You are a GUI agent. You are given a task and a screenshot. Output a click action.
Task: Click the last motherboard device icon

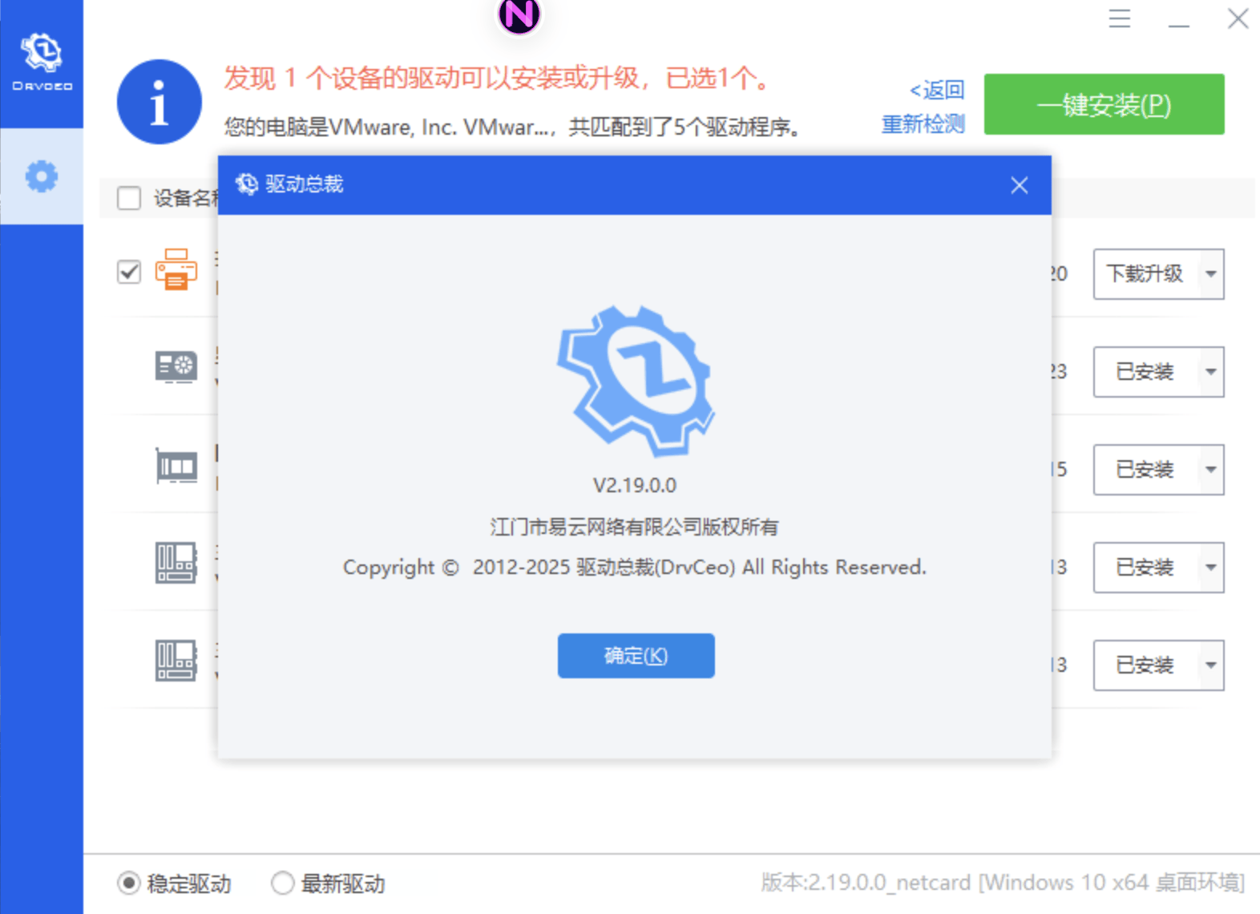176,661
